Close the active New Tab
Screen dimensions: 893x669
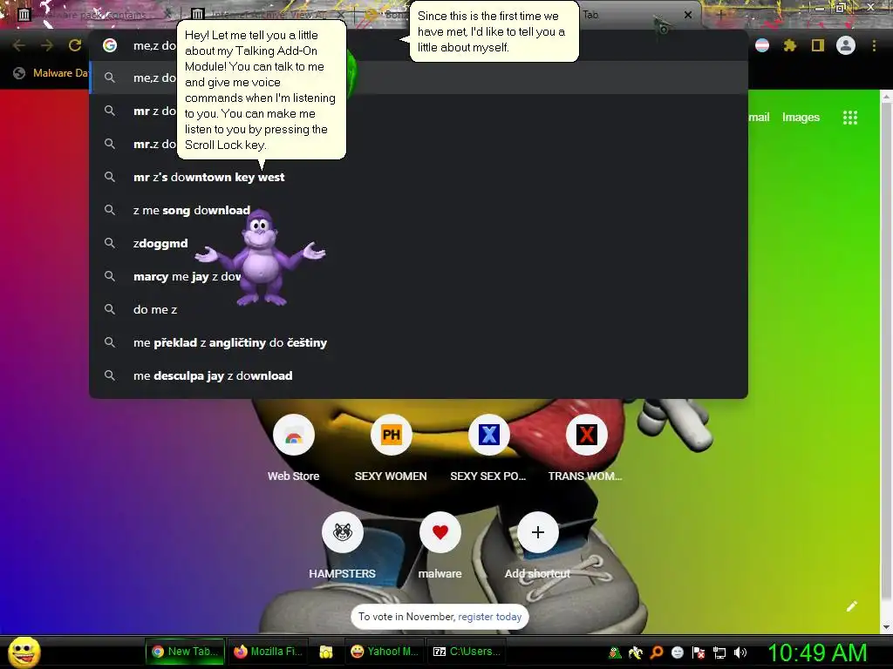687,15
